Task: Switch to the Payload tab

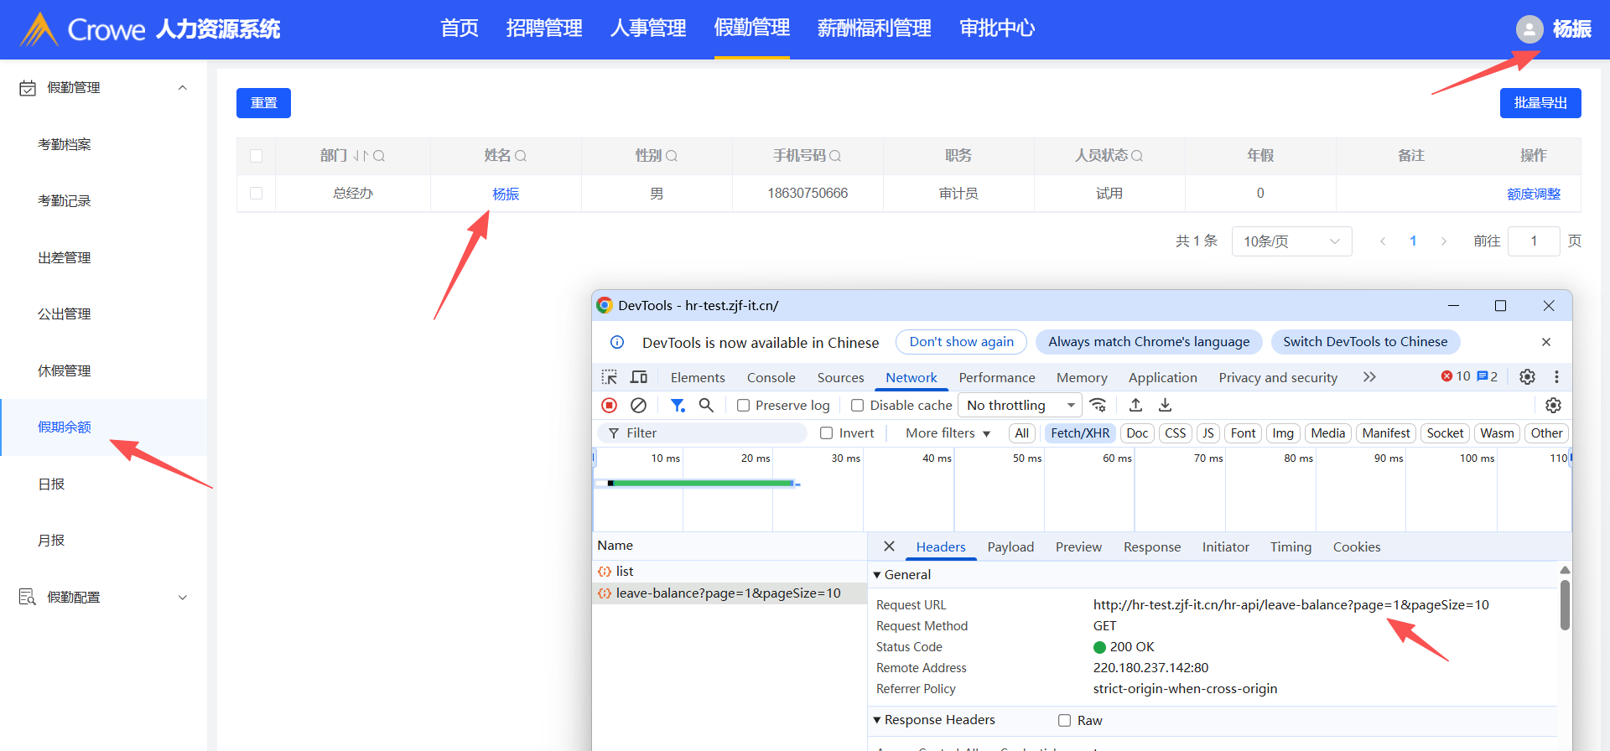Action: (1010, 547)
